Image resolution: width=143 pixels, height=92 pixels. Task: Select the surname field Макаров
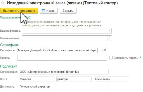pos(37,79)
